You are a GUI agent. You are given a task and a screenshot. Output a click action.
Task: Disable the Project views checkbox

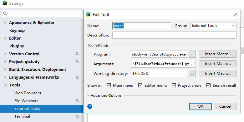click(174, 85)
